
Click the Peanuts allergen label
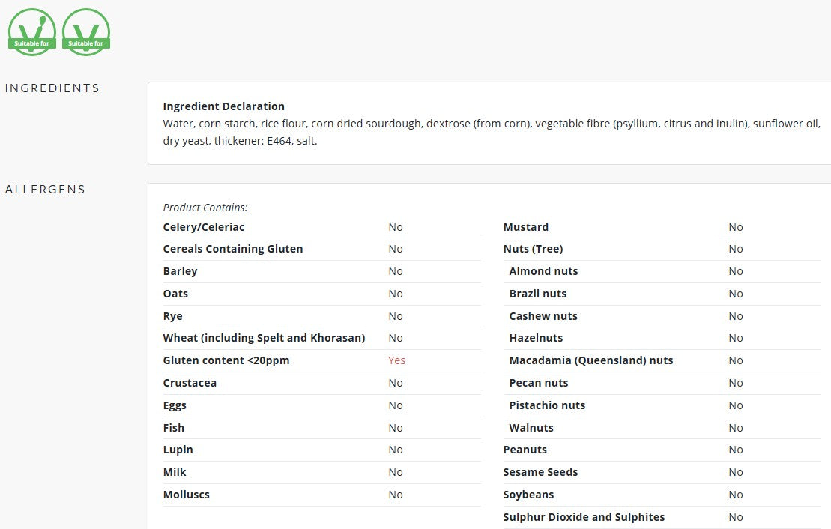tap(525, 450)
